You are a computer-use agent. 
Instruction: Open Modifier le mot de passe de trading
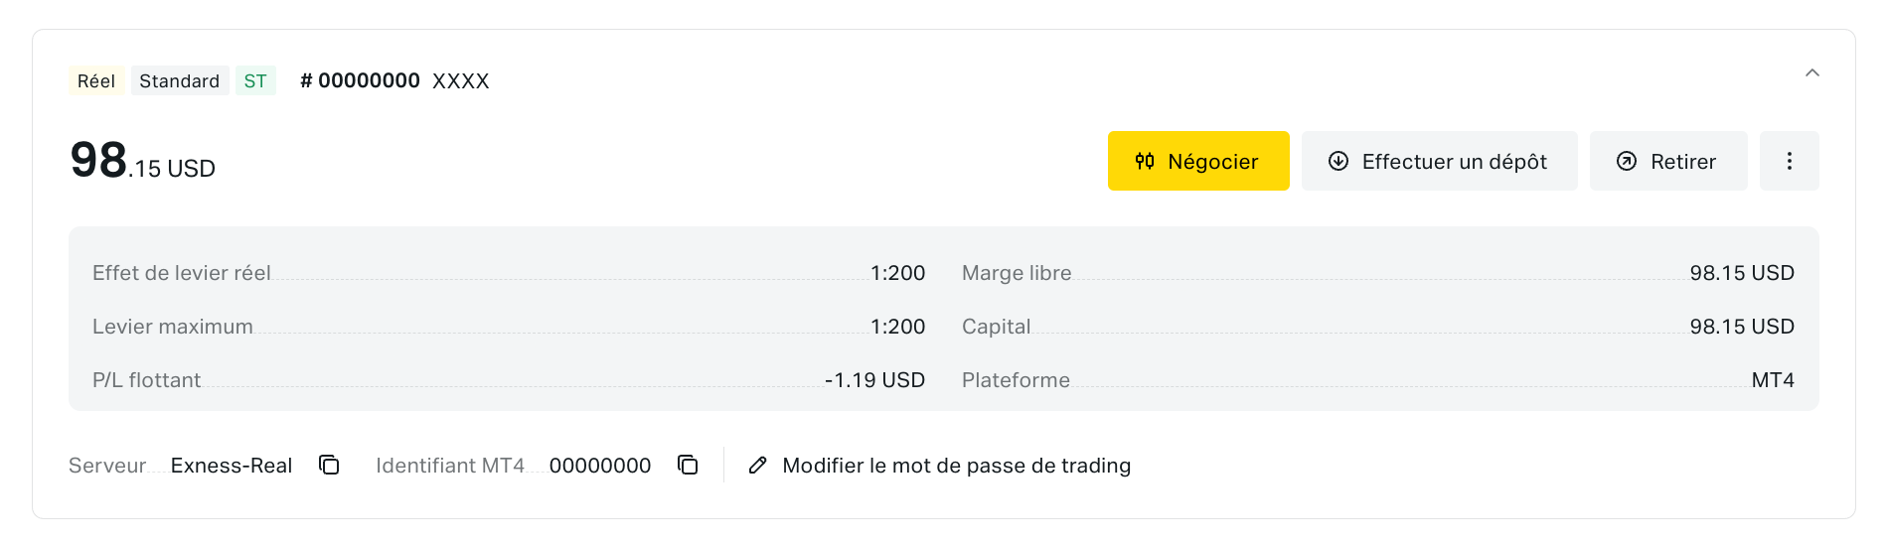tap(956, 466)
